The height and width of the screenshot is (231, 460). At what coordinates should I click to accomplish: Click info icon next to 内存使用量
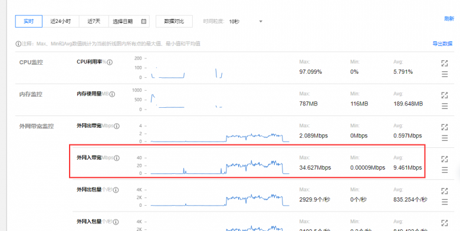(x=112, y=94)
